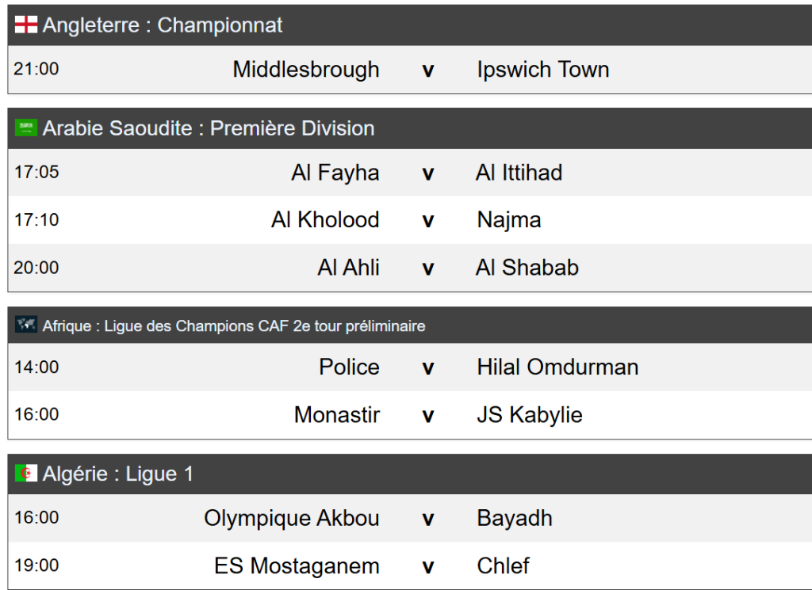Select the Olympique Akbou team name
The height and width of the screenshot is (590, 812).
pyautogui.click(x=292, y=519)
